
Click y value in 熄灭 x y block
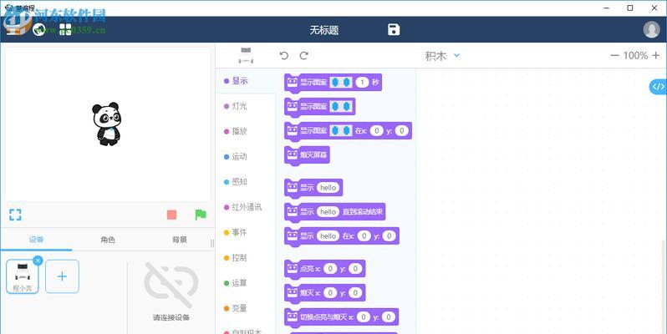coord(355,293)
